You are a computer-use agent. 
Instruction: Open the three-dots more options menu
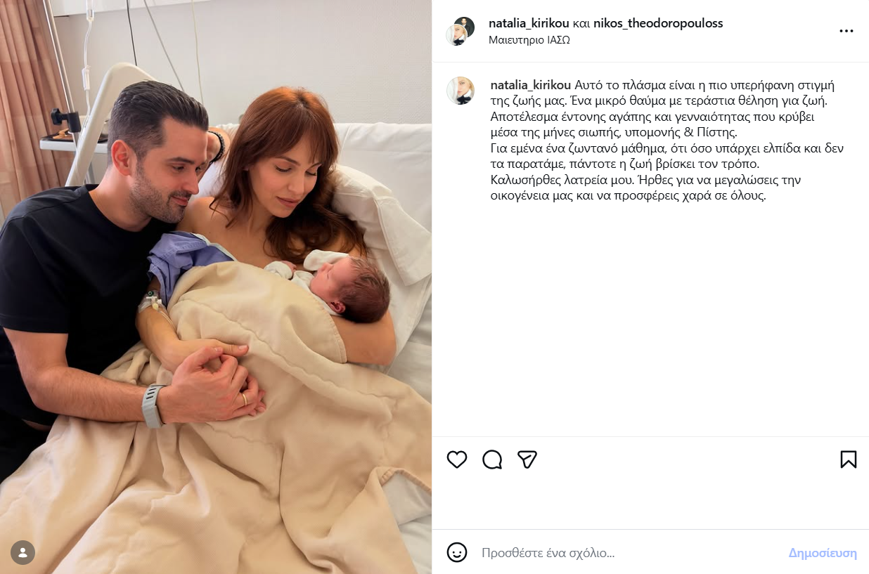point(847,32)
